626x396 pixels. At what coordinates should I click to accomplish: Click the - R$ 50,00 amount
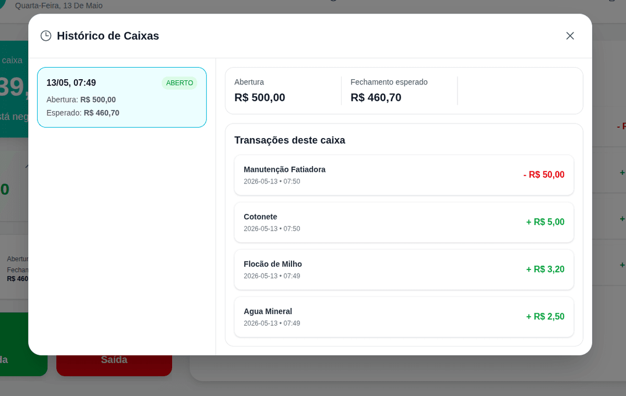pyautogui.click(x=544, y=175)
